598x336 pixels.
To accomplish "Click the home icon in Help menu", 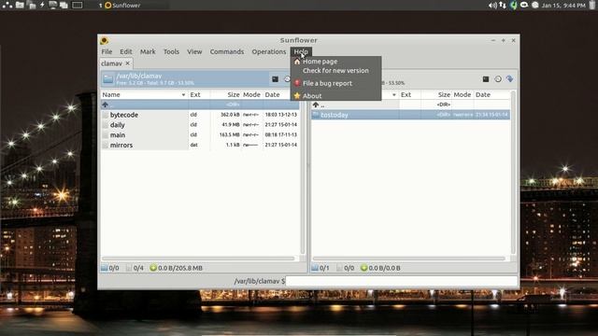I will click(297, 62).
